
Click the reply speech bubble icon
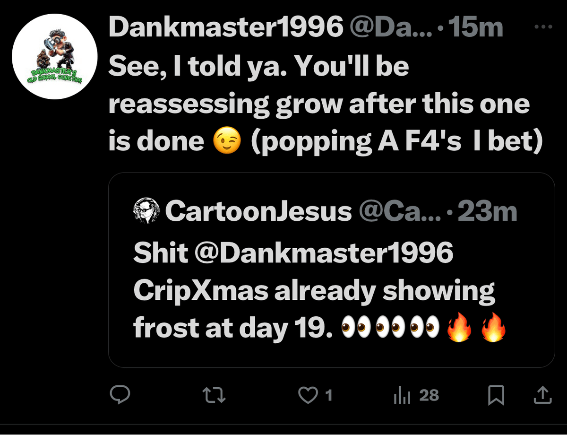coord(120,395)
